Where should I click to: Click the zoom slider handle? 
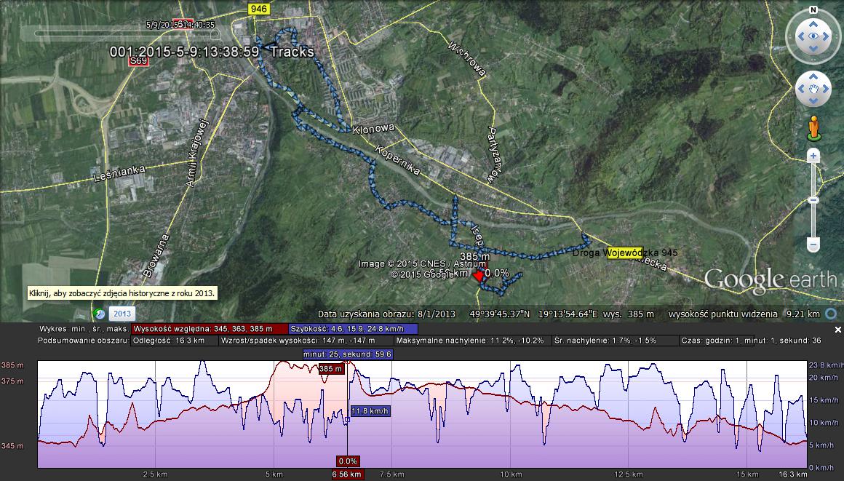[813, 199]
